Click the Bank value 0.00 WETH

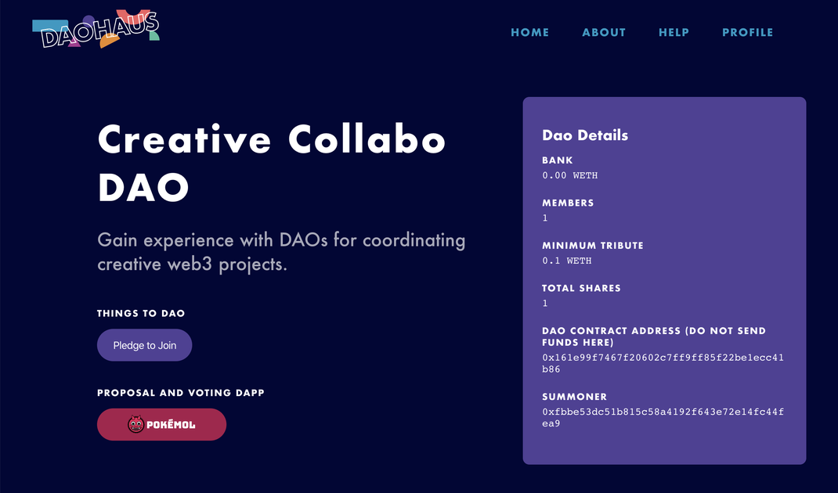coord(569,176)
